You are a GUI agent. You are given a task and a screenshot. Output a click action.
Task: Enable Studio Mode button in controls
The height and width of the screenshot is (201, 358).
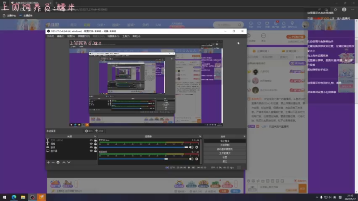225,153
